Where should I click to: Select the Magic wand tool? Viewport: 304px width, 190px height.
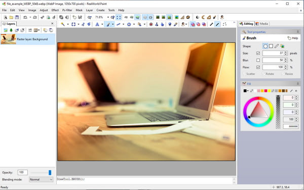coord(63,24)
